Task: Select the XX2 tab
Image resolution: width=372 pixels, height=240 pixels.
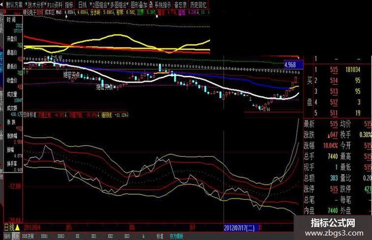Action: pyautogui.click(x=110, y=236)
